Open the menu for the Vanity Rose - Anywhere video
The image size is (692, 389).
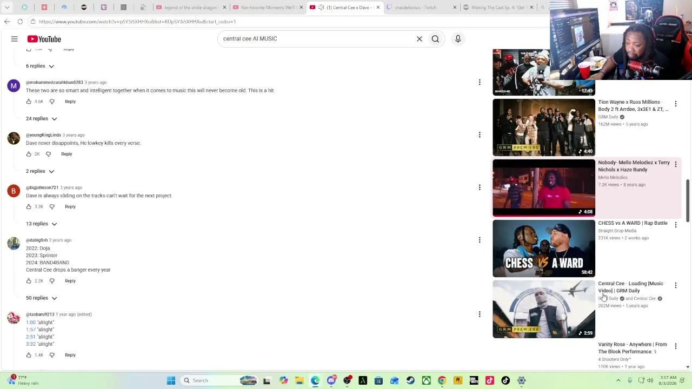(x=675, y=346)
